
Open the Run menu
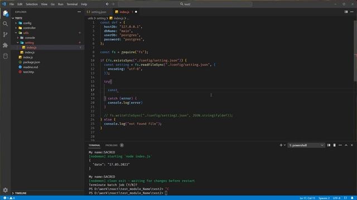coord(61,4)
